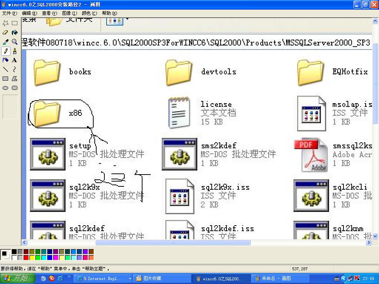Expand the Internet Explorer group dropdown arrow
Screen dimensions: 379x284
point(130,279)
